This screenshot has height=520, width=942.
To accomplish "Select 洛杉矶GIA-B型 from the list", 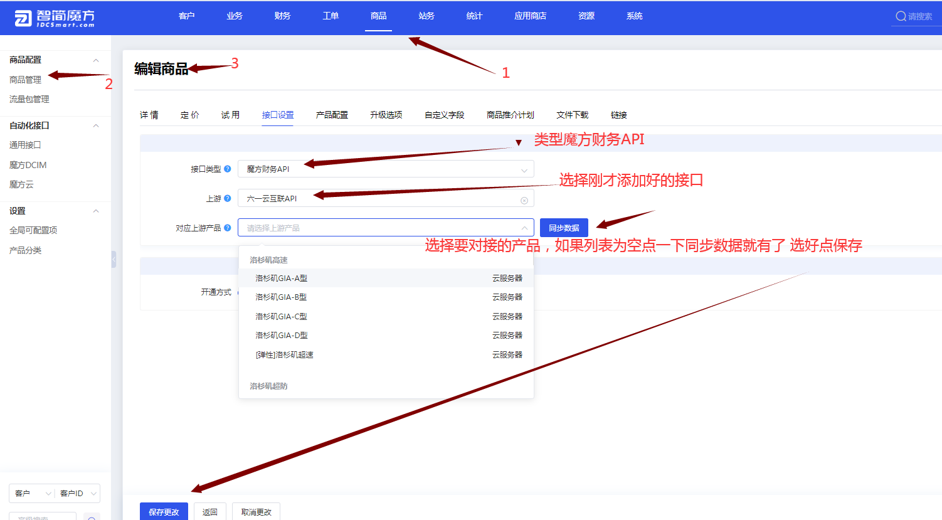I will click(x=386, y=297).
